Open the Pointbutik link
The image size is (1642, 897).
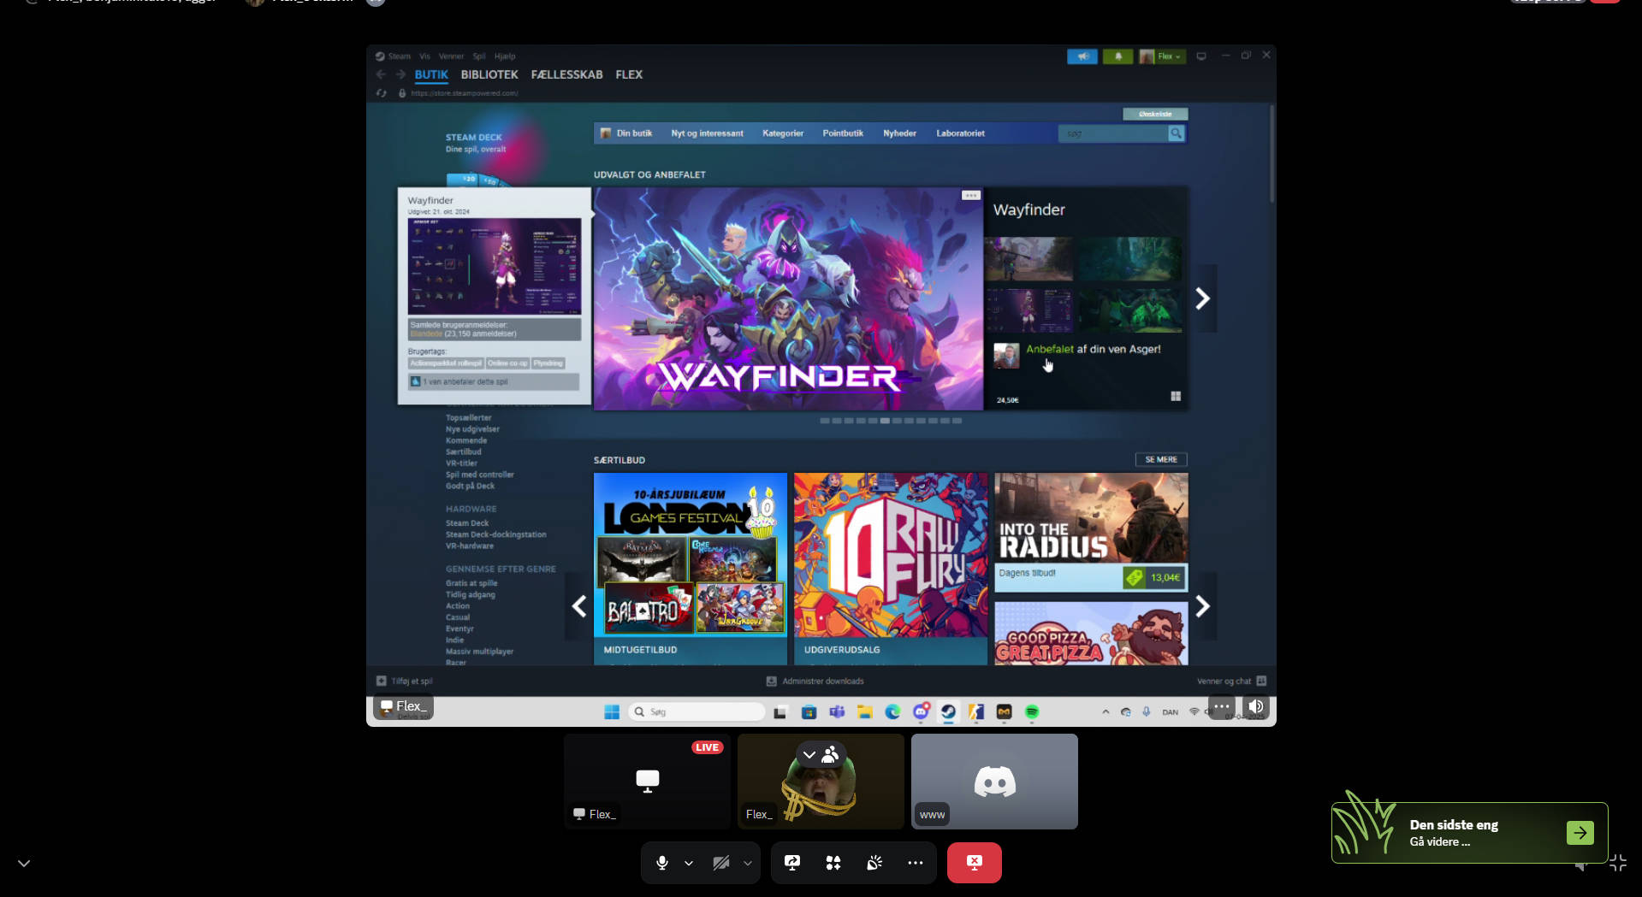[843, 133]
